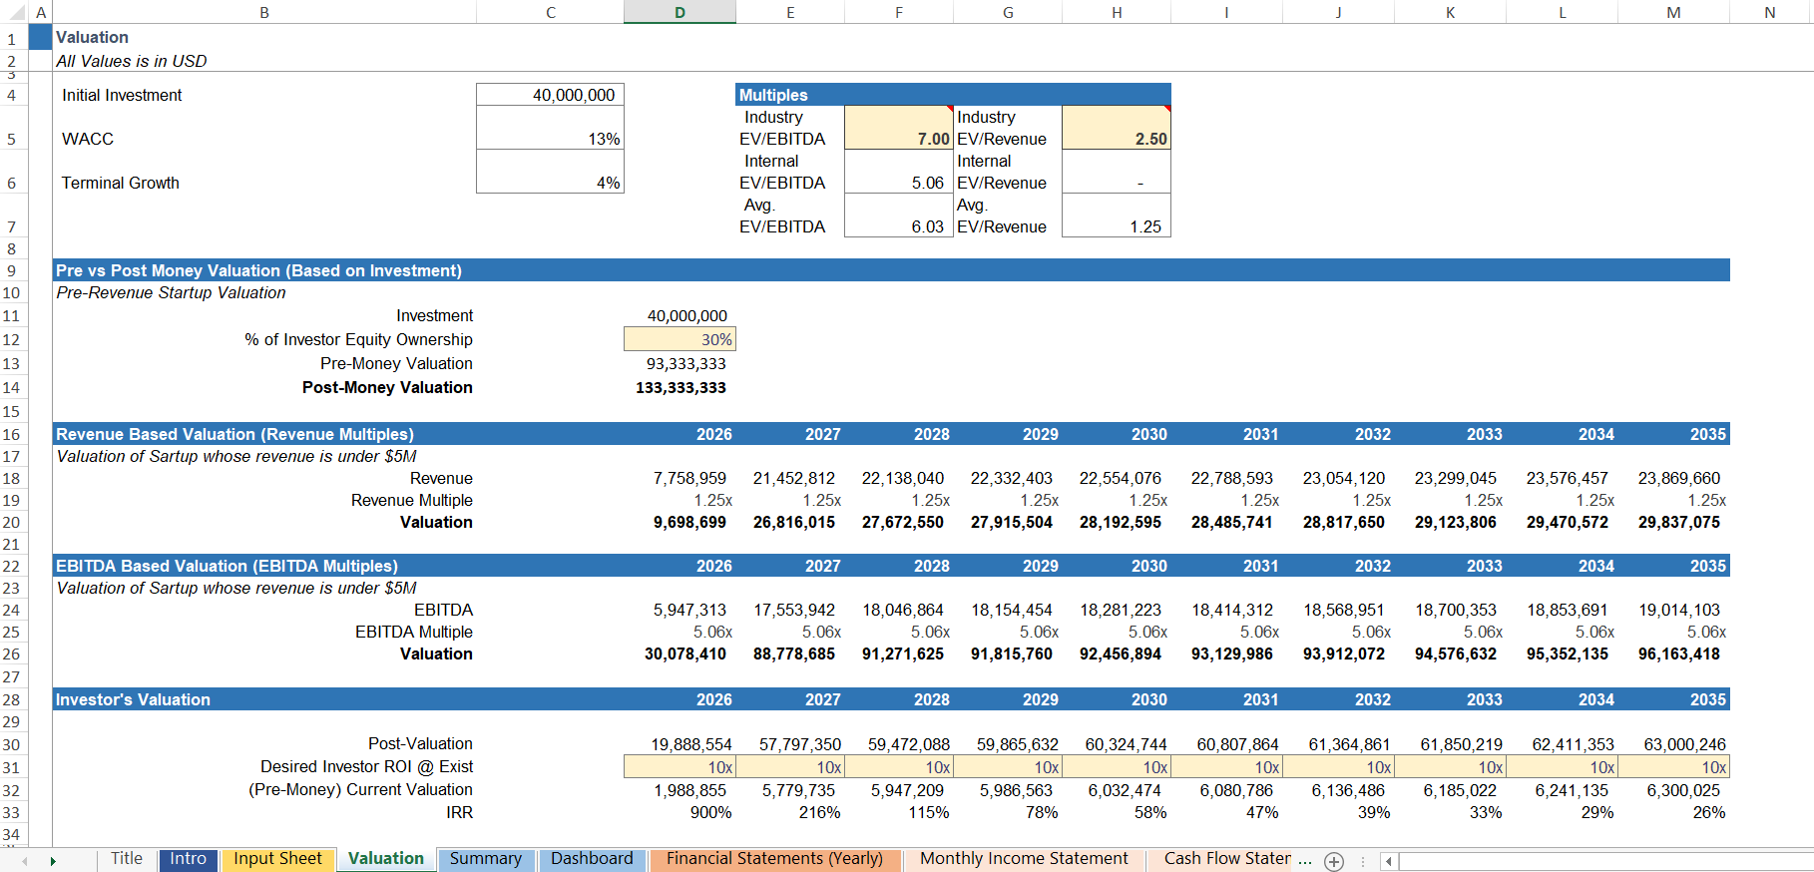Image resolution: width=1814 pixels, height=872 pixels.
Task: Select the Industry EV/Revenue 2.50 cell
Action: coord(1116,129)
